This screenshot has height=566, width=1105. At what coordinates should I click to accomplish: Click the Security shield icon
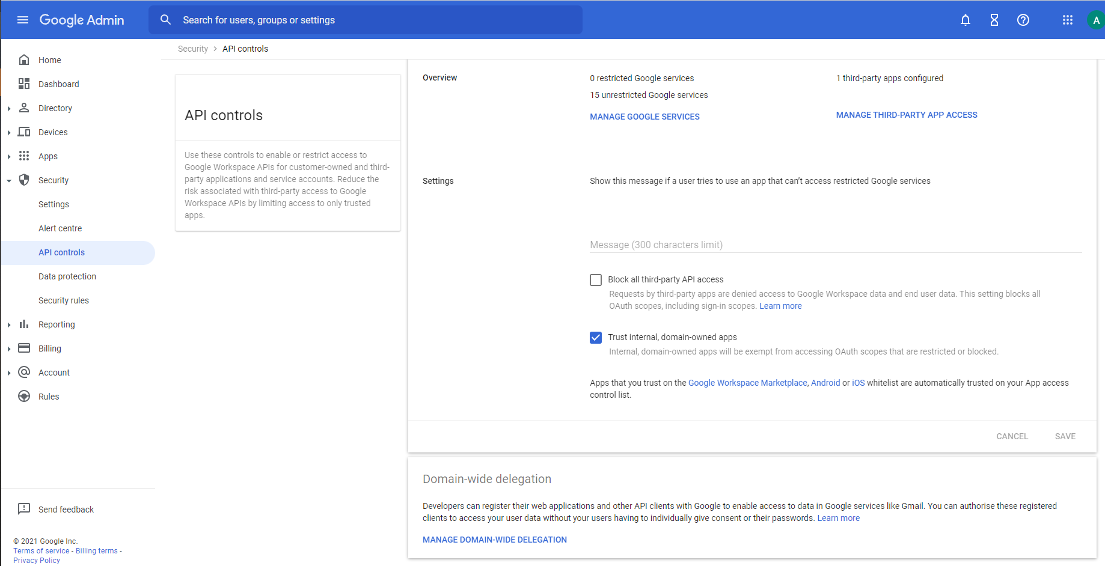click(24, 180)
